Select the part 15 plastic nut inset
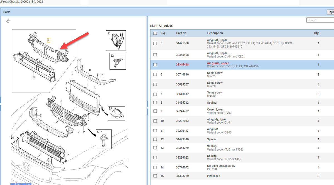The width and height of the screenshot is (334, 185). 116,113
